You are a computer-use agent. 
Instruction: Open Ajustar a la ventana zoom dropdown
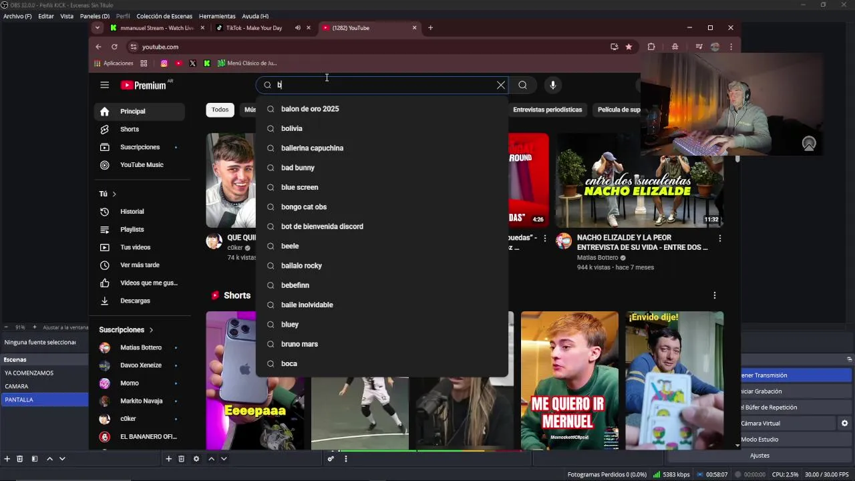point(65,327)
